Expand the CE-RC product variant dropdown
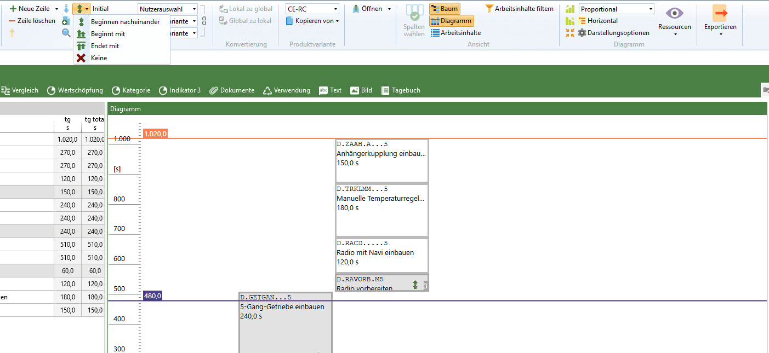Screen dimensions: 769x353 click(312, 9)
